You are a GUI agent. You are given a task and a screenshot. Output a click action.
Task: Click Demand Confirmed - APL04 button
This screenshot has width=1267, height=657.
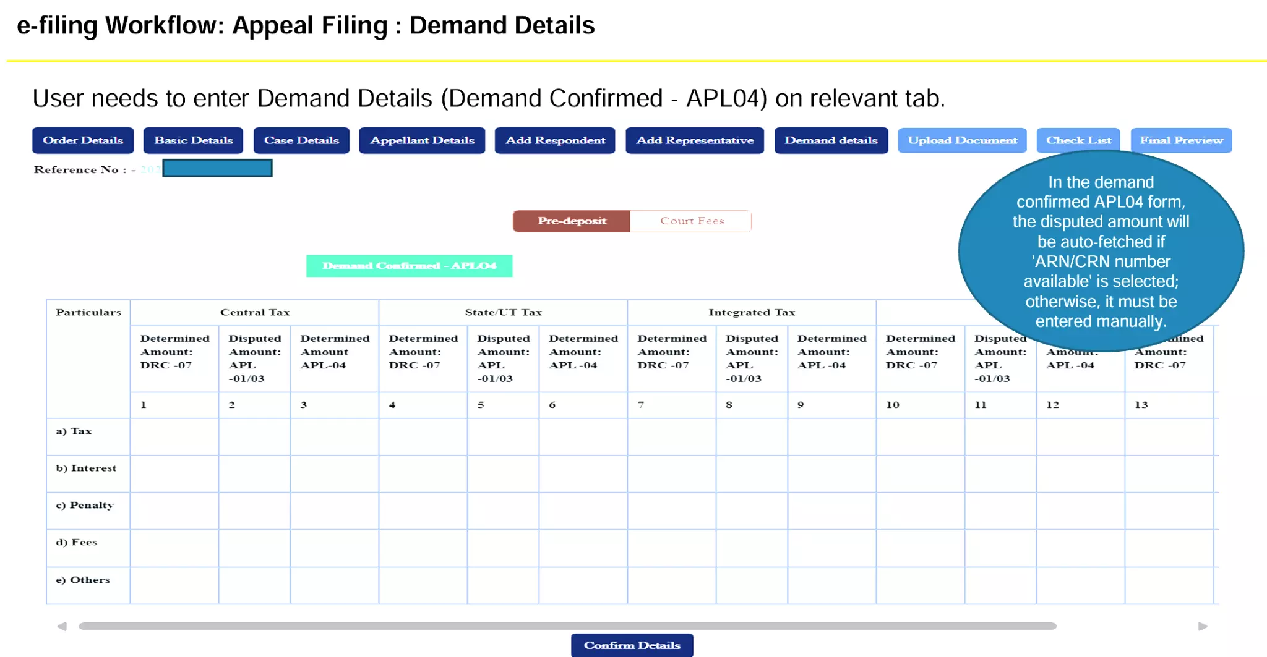coord(409,266)
